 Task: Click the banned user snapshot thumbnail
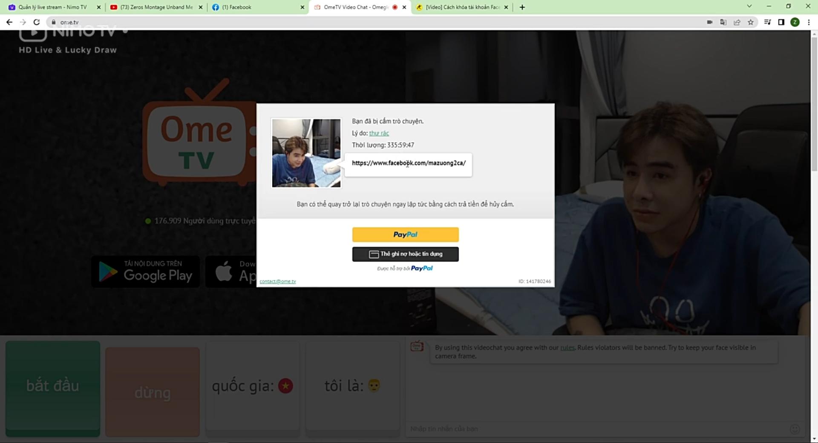(306, 153)
